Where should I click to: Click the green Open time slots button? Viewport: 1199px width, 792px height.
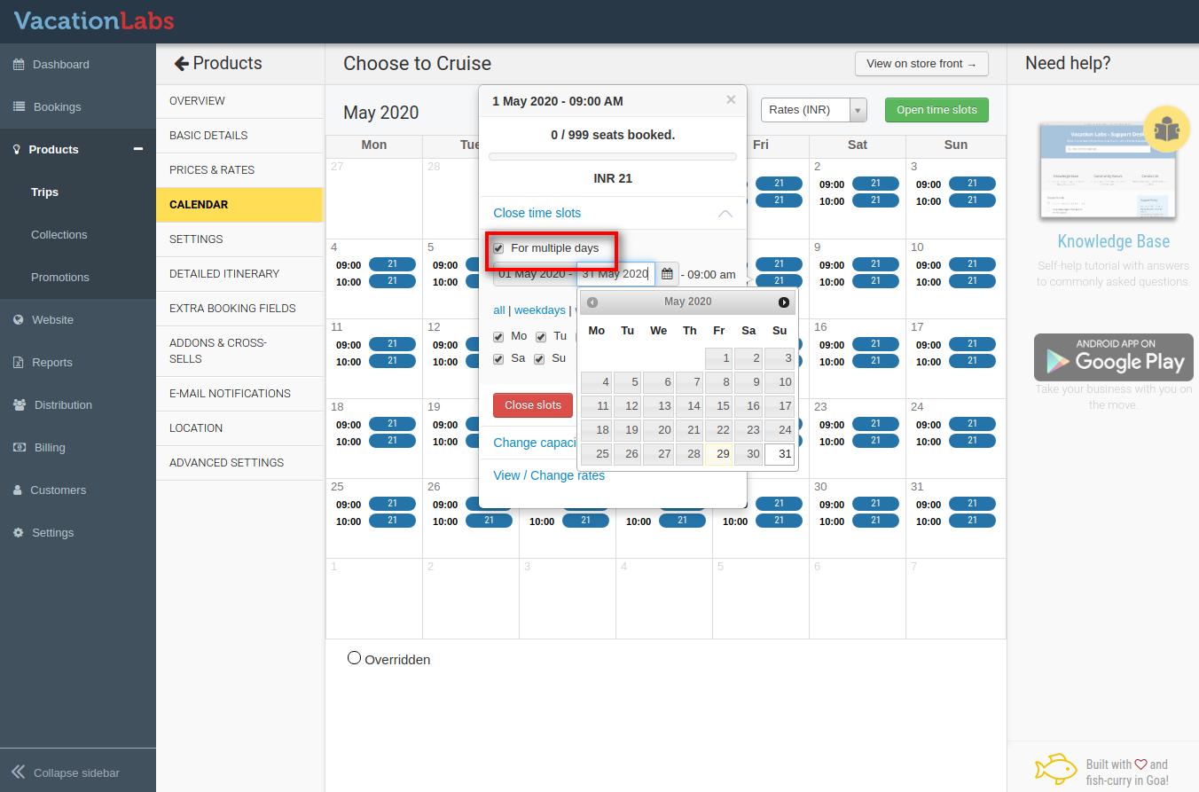[x=936, y=110]
